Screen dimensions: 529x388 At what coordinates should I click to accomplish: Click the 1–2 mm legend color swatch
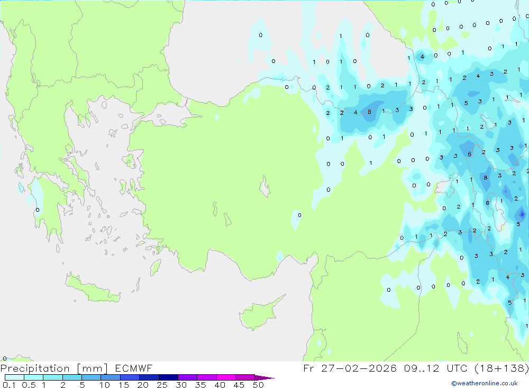tap(53, 377)
